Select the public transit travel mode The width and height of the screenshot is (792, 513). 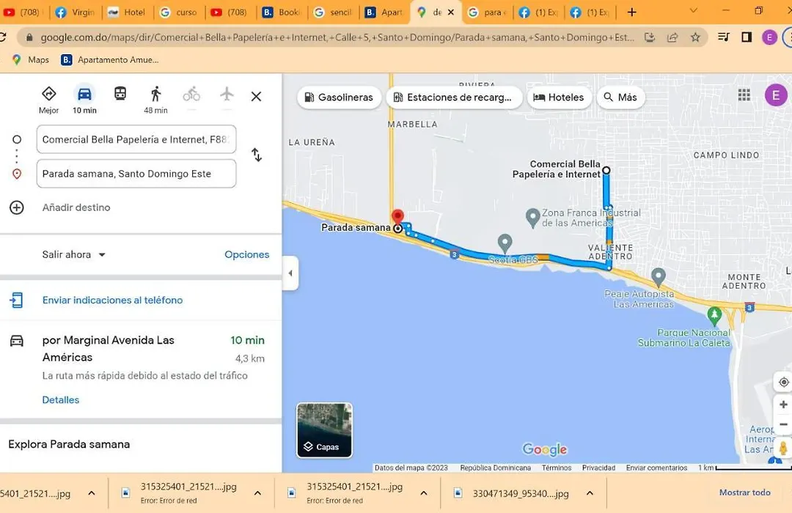[x=120, y=94]
